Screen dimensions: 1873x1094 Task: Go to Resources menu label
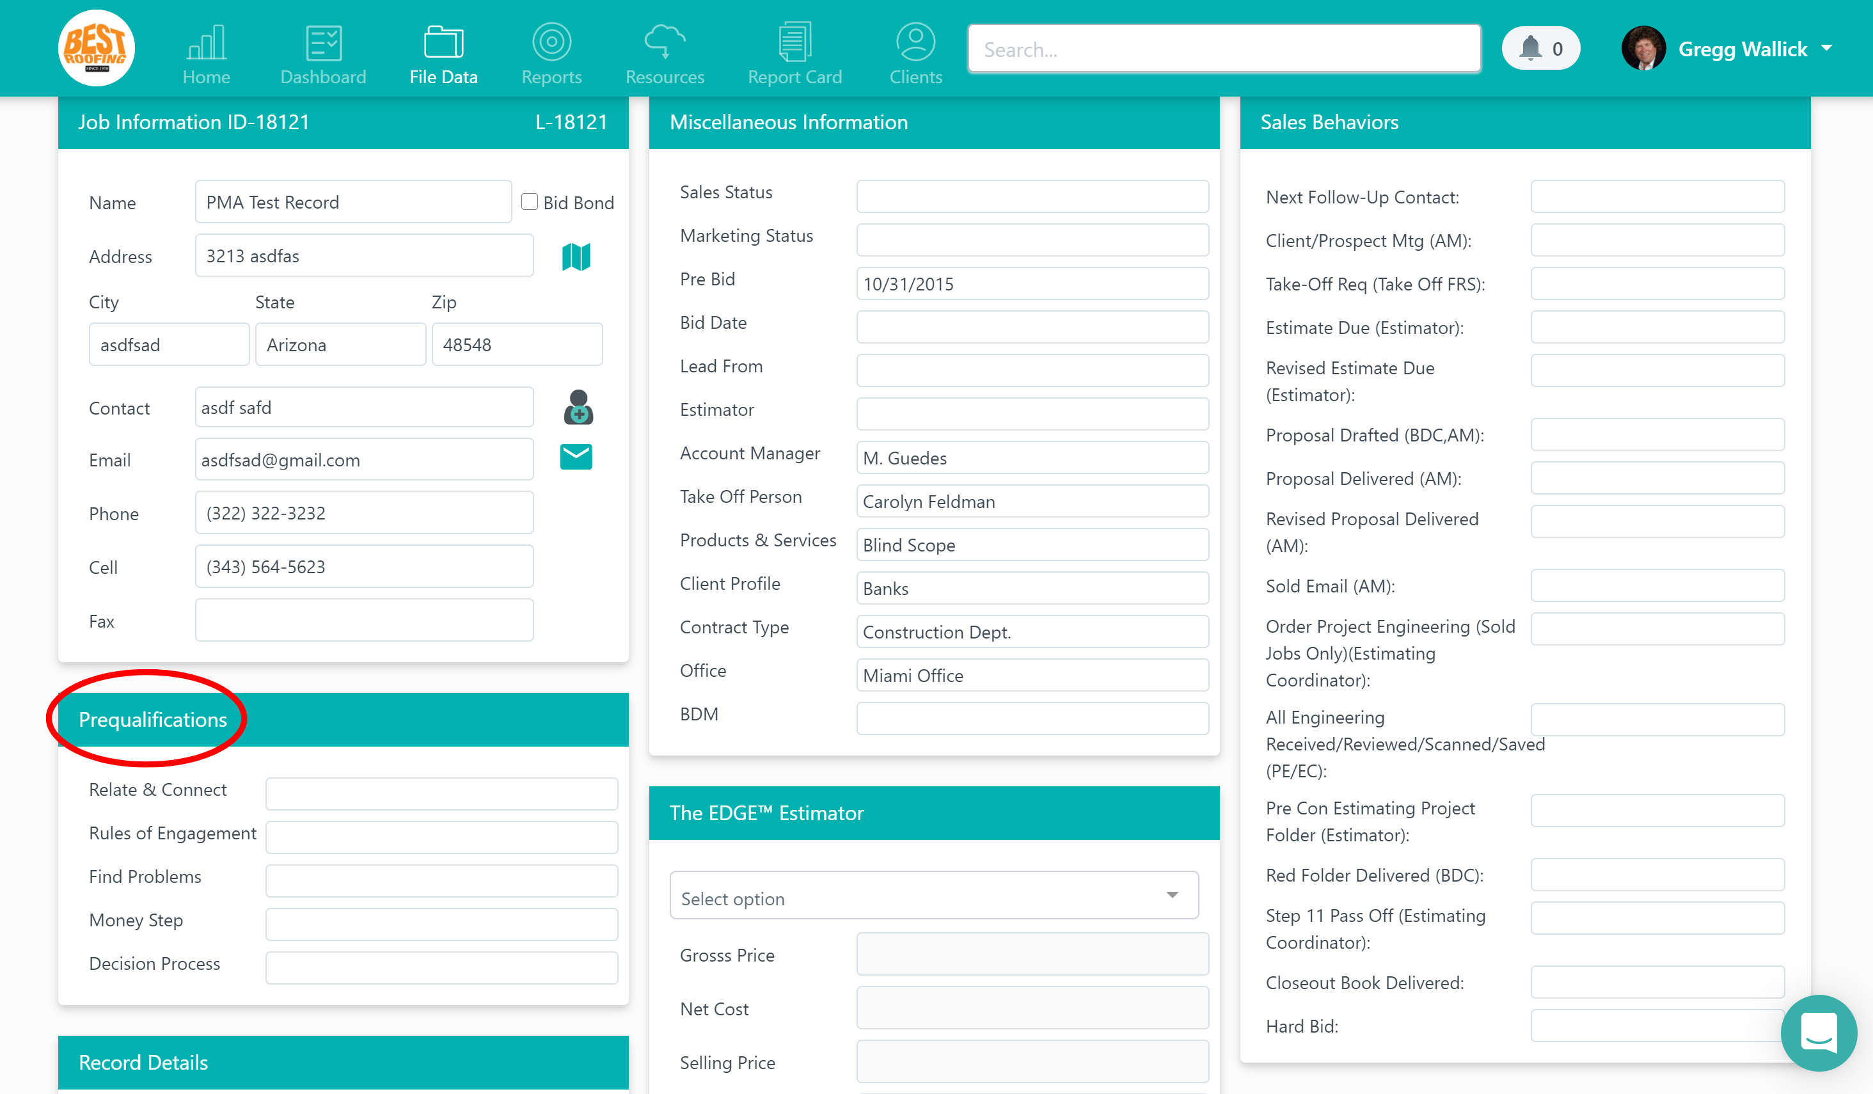tap(665, 77)
